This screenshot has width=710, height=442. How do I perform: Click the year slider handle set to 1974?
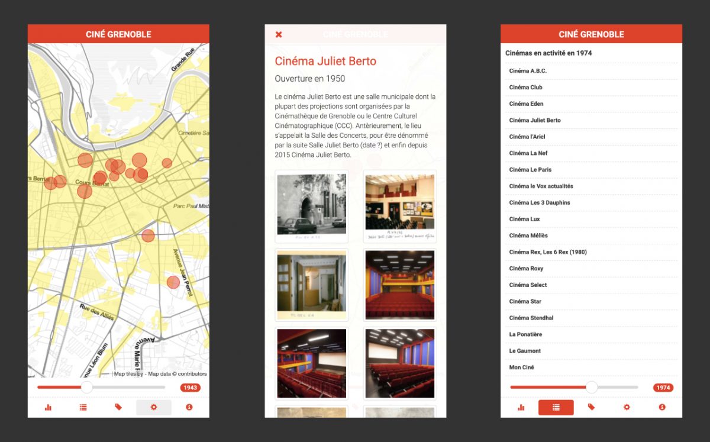pos(592,388)
